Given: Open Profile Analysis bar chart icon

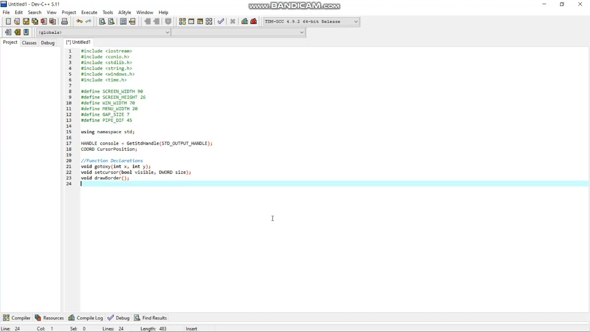Looking at the screenshot, I should click(x=245, y=22).
